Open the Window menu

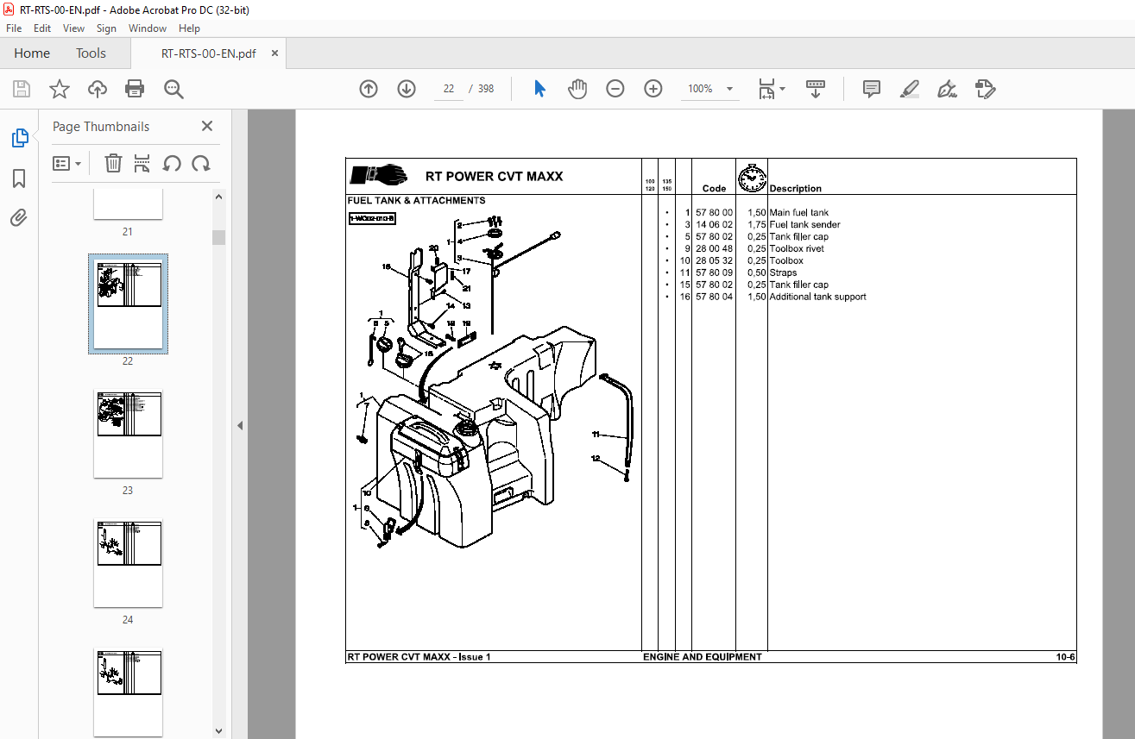coord(148,28)
